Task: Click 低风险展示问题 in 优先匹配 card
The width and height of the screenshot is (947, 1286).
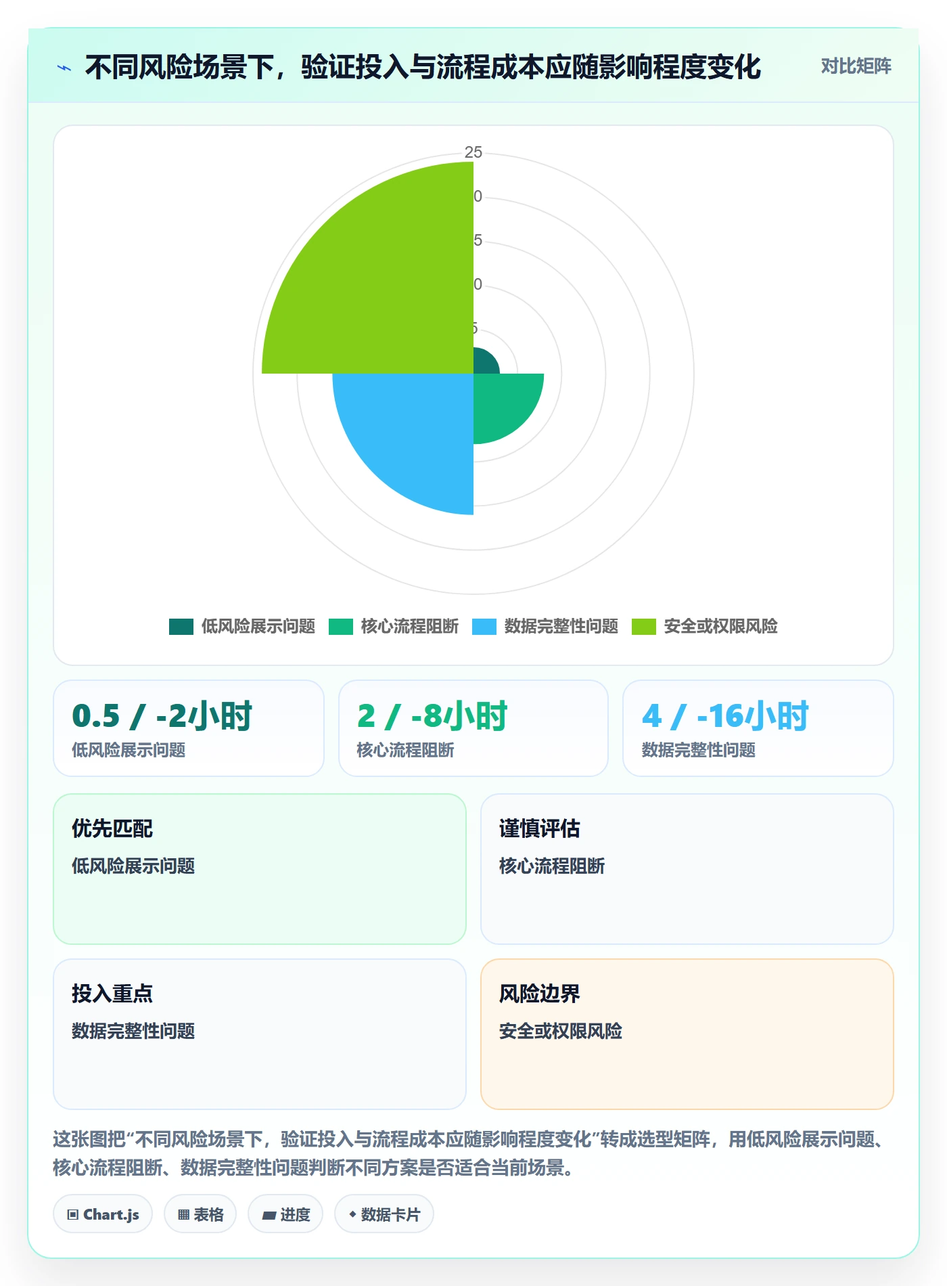Action: [133, 866]
